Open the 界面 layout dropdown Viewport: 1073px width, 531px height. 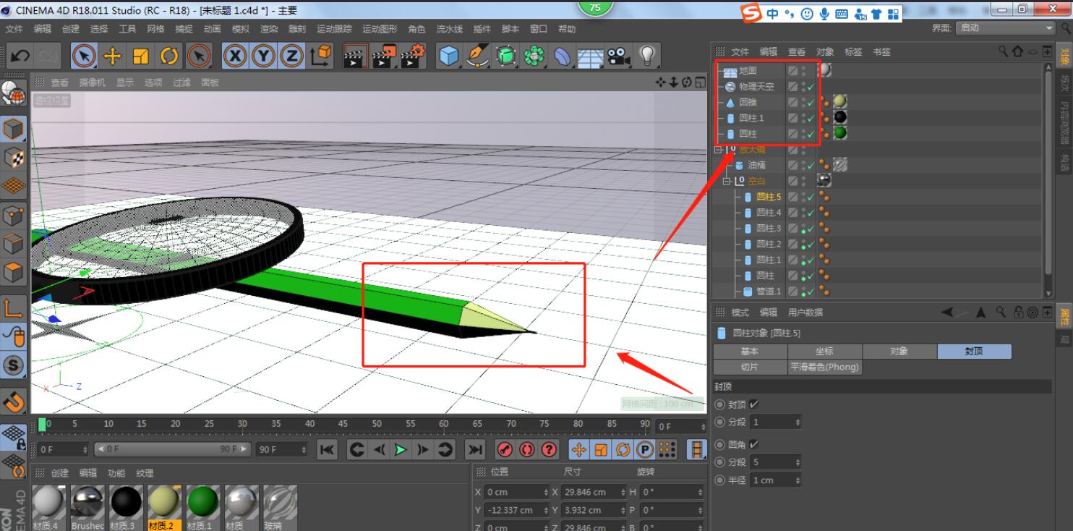(x=1006, y=27)
